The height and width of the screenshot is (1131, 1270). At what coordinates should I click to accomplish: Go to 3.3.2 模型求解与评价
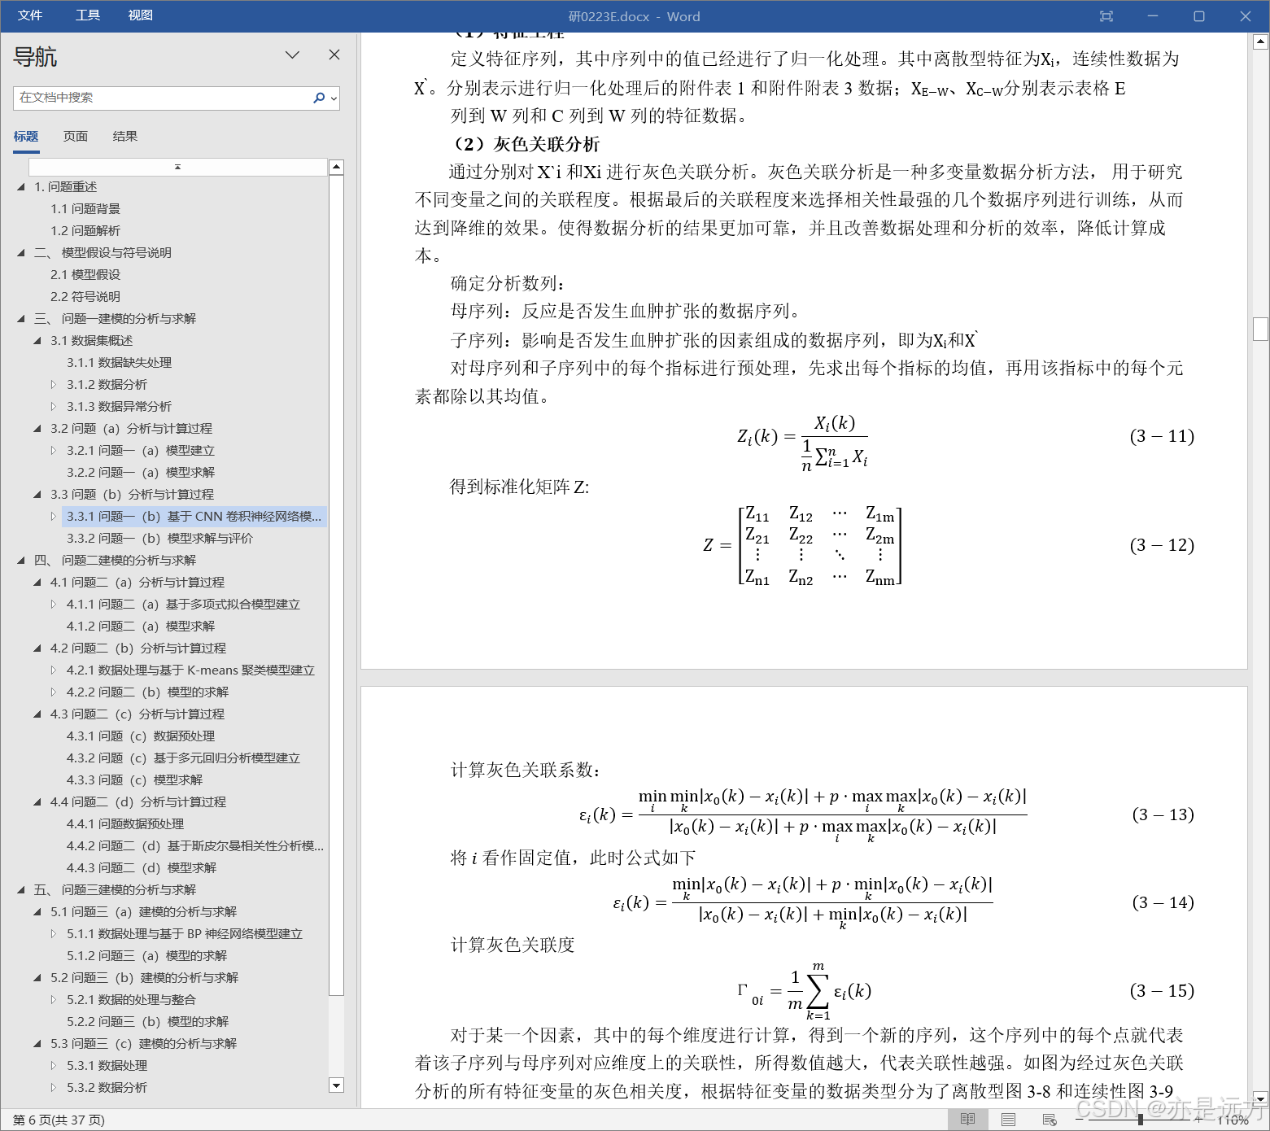[x=159, y=539]
